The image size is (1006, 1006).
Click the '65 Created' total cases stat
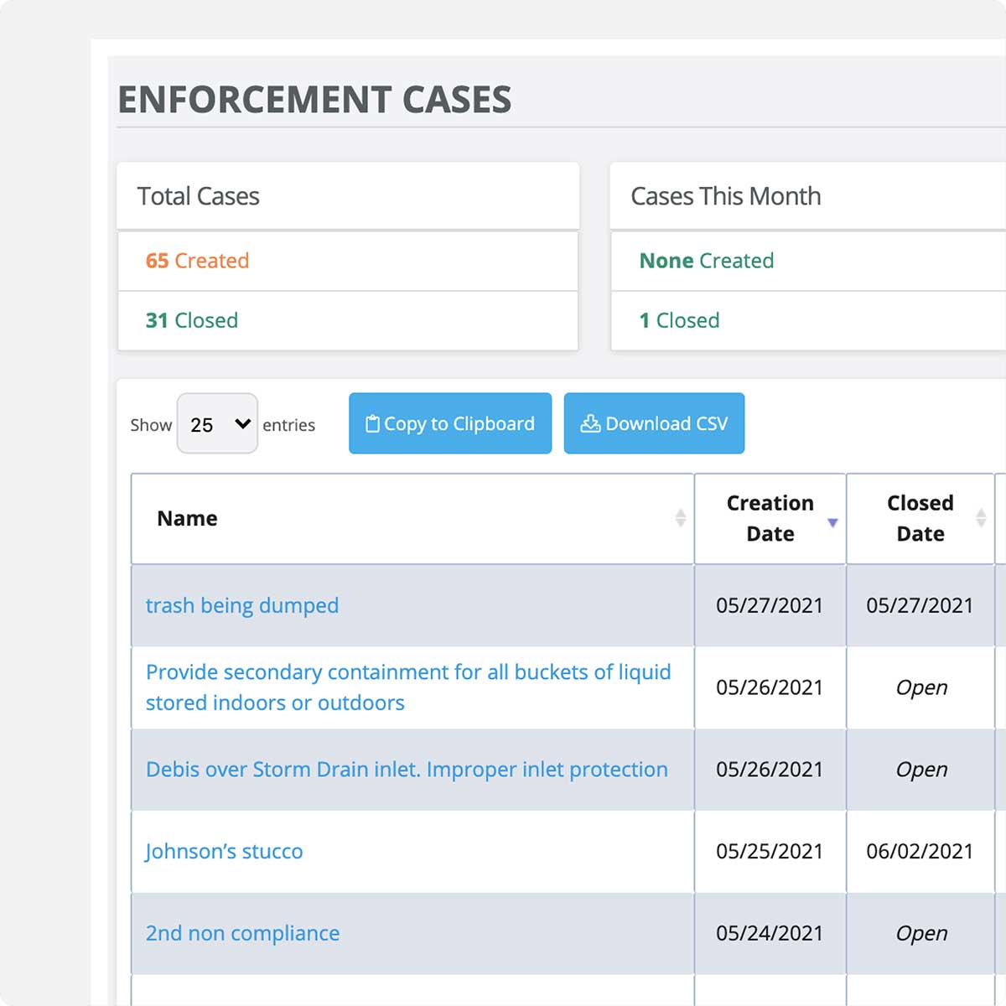[x=197, y=261]
